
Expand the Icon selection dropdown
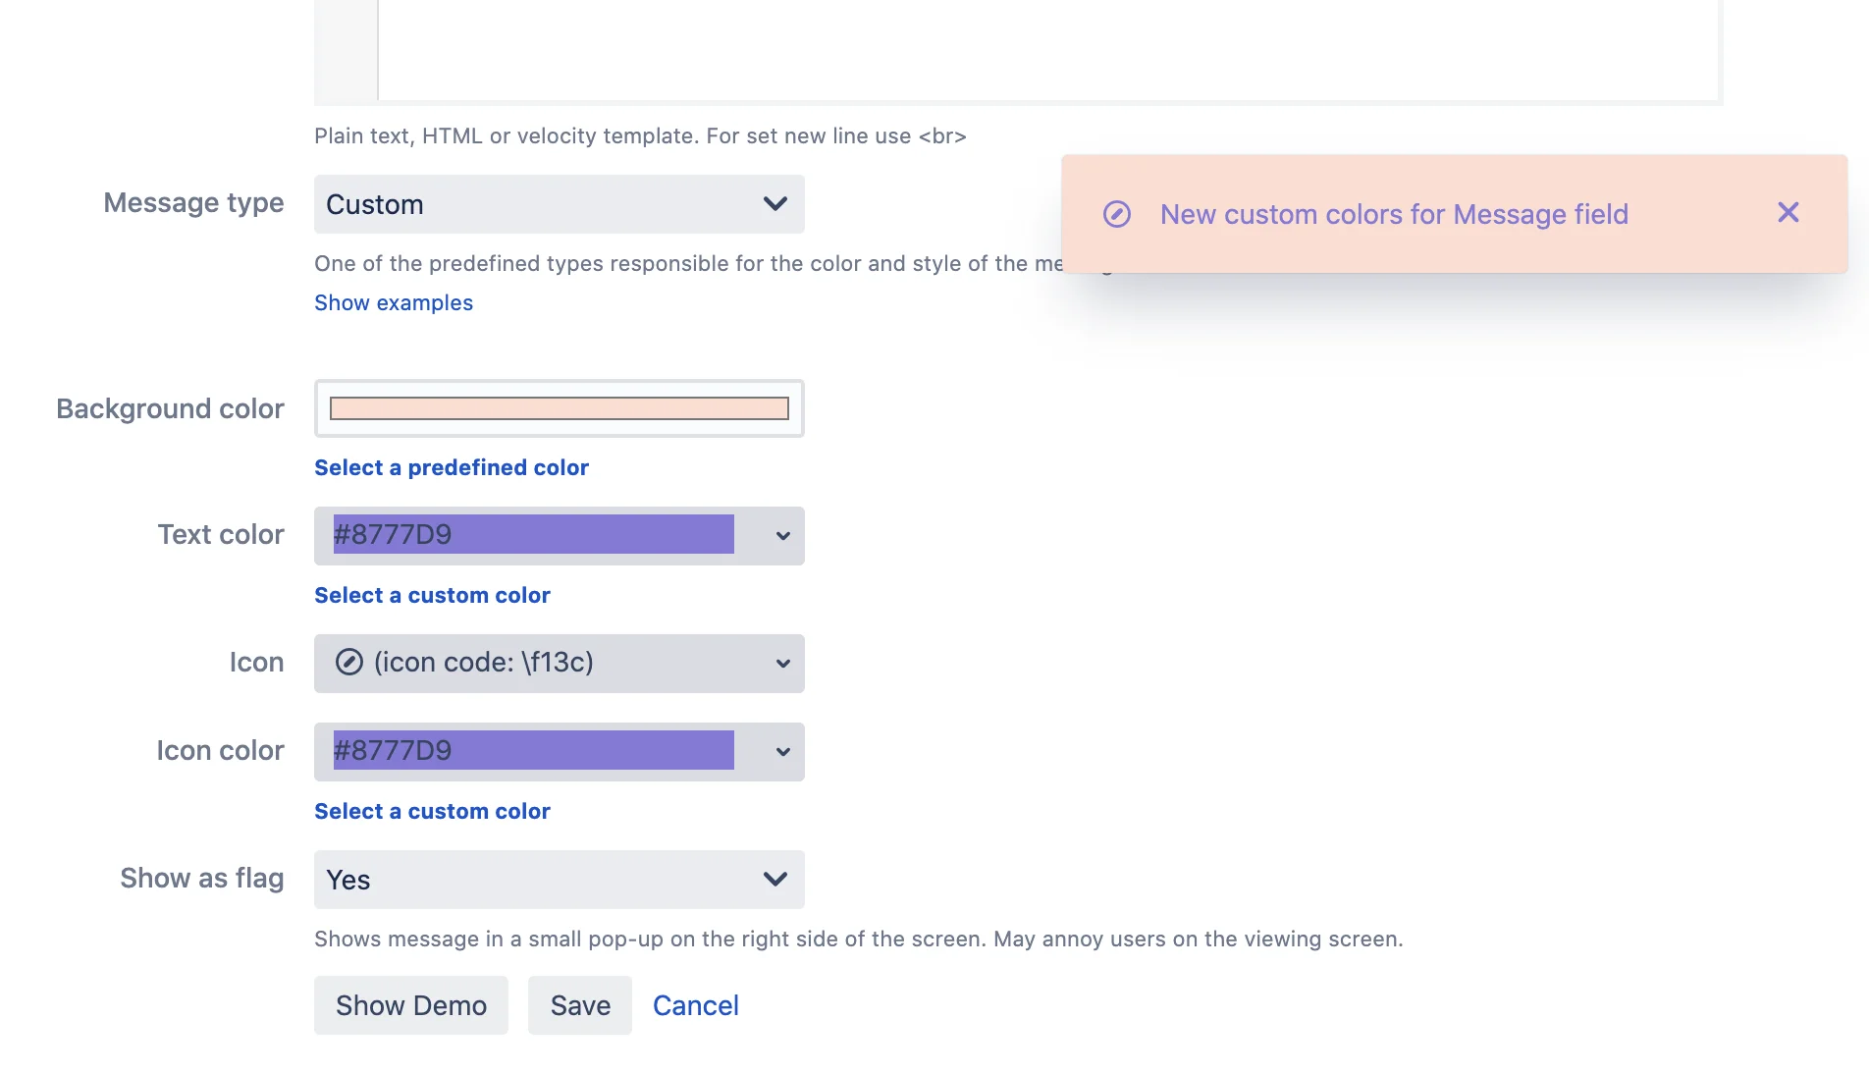tap(560, 664)
